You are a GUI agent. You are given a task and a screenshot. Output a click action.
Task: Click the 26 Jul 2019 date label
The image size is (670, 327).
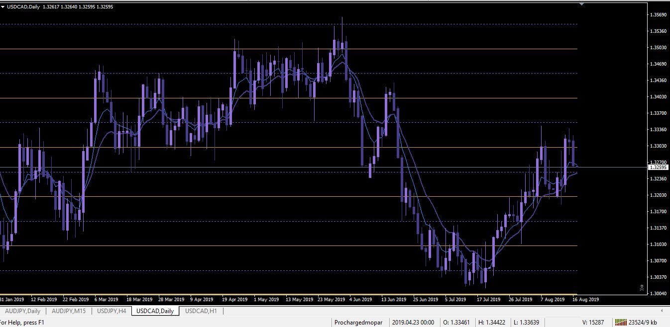[x=520, y=300]
